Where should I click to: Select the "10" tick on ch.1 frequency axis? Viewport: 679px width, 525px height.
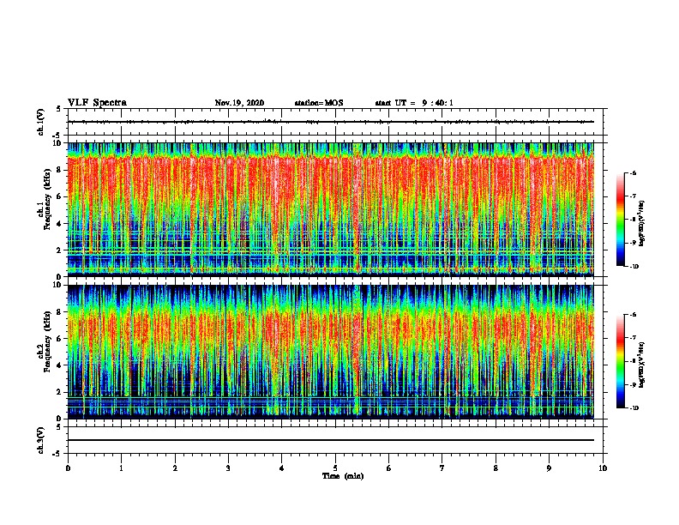(58, 144)
